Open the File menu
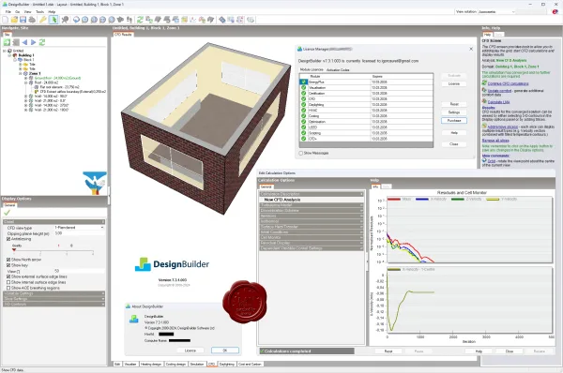The height and width of the screenshot is (373, 563). coord(8,12)
